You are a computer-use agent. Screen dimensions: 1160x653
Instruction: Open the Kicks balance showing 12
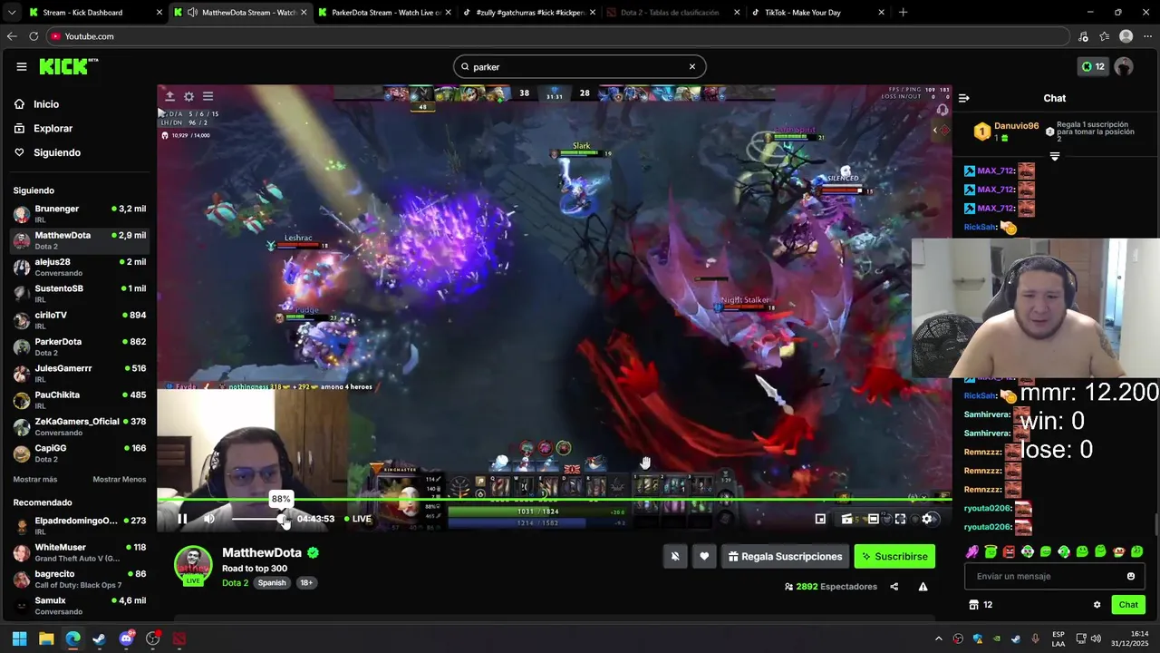1093,66
